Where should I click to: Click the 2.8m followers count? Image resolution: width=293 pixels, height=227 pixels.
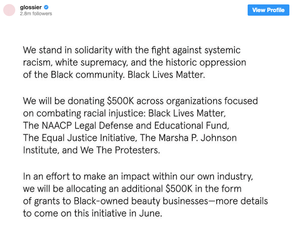click(x=36, y=14)
